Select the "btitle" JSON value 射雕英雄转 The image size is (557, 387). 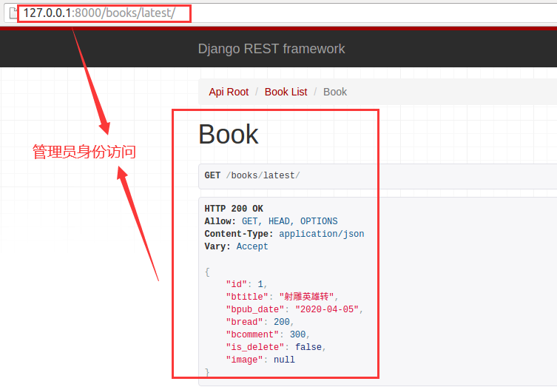pyautogui.click(x=306, y=297)
